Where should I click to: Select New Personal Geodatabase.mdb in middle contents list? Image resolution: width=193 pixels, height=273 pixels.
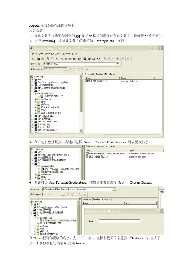point(105,154)
